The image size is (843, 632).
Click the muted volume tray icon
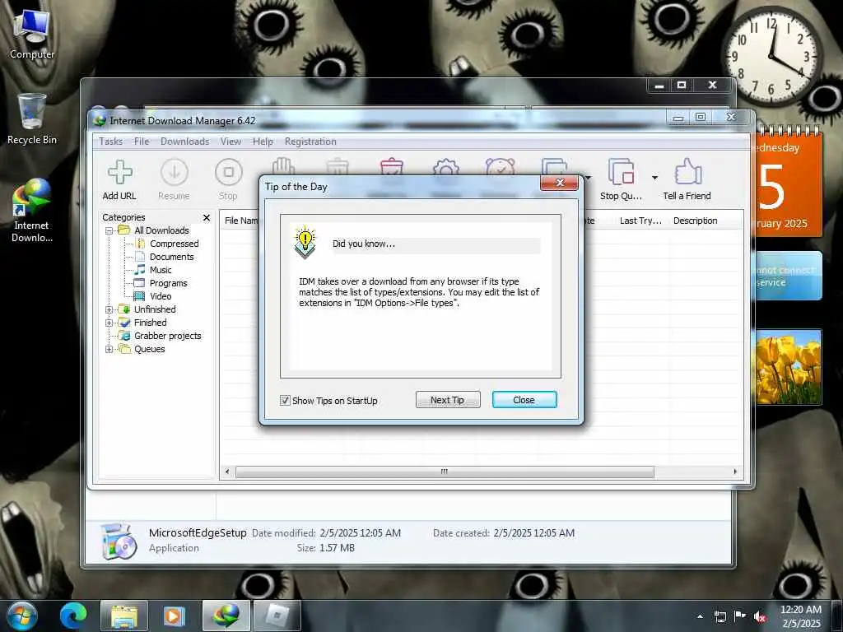coord(760,617)
